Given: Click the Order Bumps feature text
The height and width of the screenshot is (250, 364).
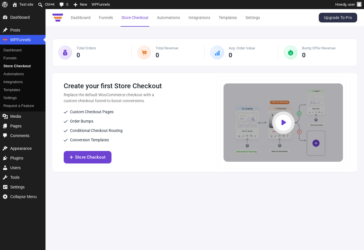Looking at the screenshot, I should click(x=82, y=121).
